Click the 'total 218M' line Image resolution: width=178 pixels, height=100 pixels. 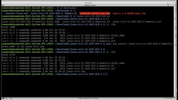(8, 27)
